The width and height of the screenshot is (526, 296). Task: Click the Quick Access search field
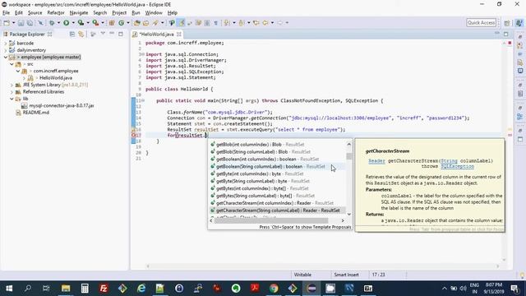click(x=481, y=22)
